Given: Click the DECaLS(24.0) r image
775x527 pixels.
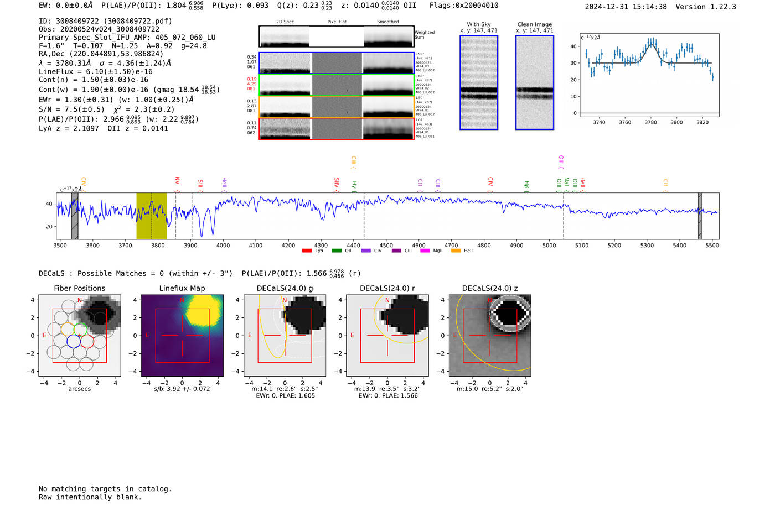Looking at the screenshot, I should tap(387, 336).
